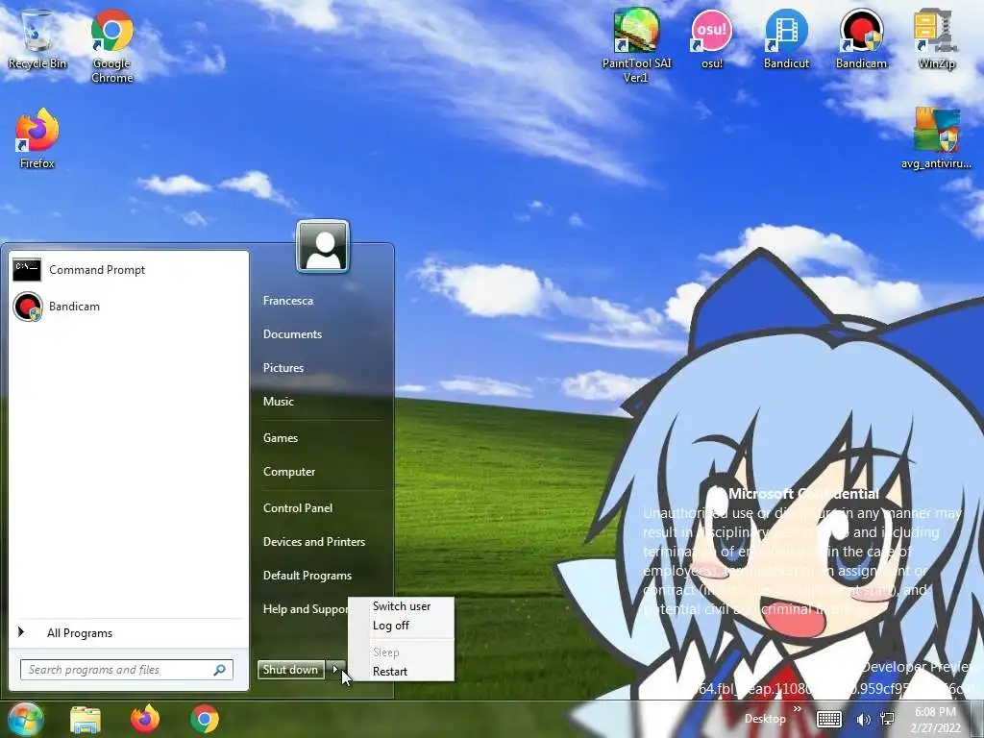Image resolution: width=984 pixels, height=738 pixels.
Task: Open Help and Support
Action: (x=305, y=609)
